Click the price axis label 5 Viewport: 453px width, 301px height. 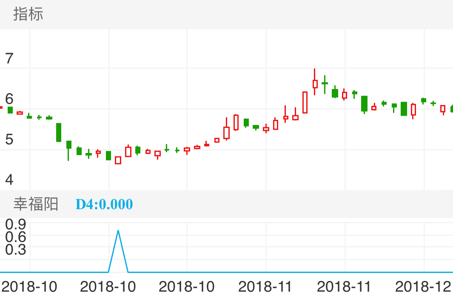point(9,139)
